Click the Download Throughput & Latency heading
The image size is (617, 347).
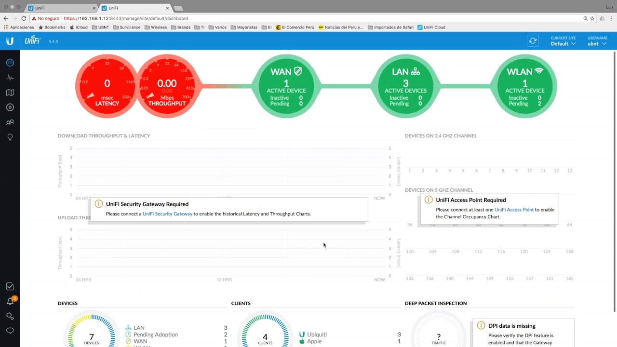point(104,136)
